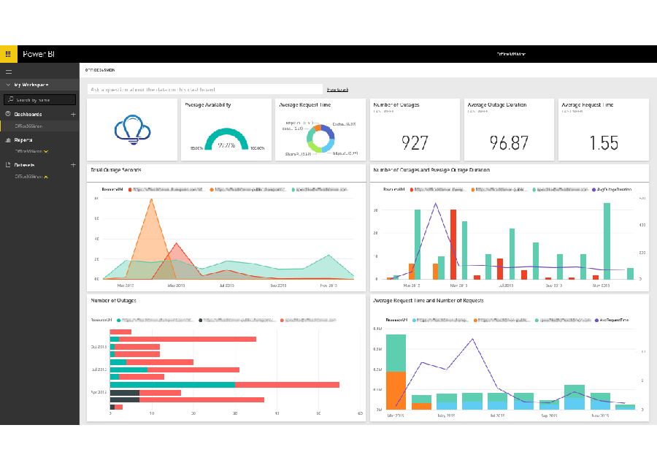Add a new dataset with plus icon
The width and height of the screenshot is (657, 471).
pyautogui.click(x=73, y=165)
